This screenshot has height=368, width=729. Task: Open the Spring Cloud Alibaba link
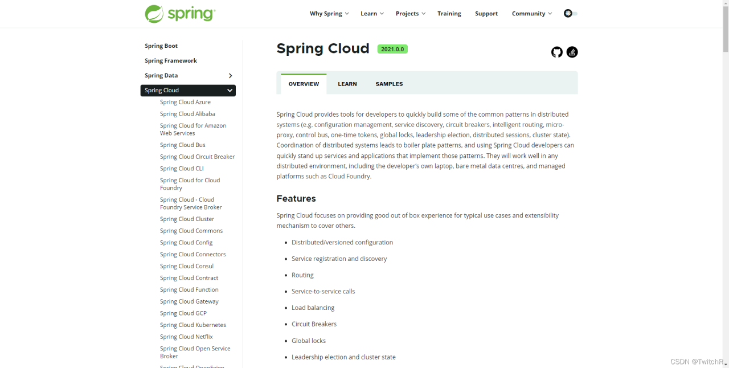pyautogui.click(x=187, y=114)
